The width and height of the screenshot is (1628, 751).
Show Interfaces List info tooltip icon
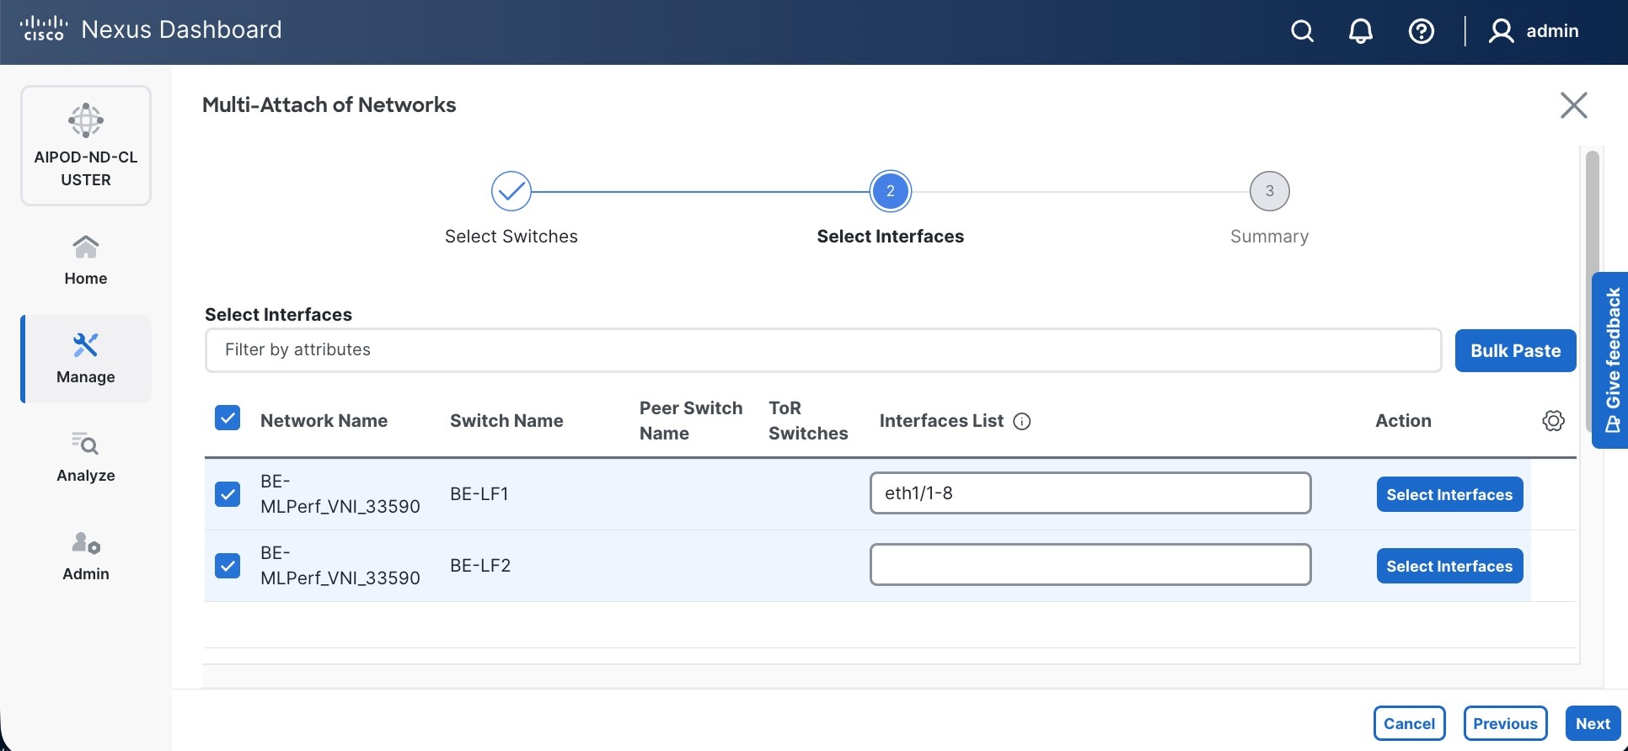(1021, 422)
